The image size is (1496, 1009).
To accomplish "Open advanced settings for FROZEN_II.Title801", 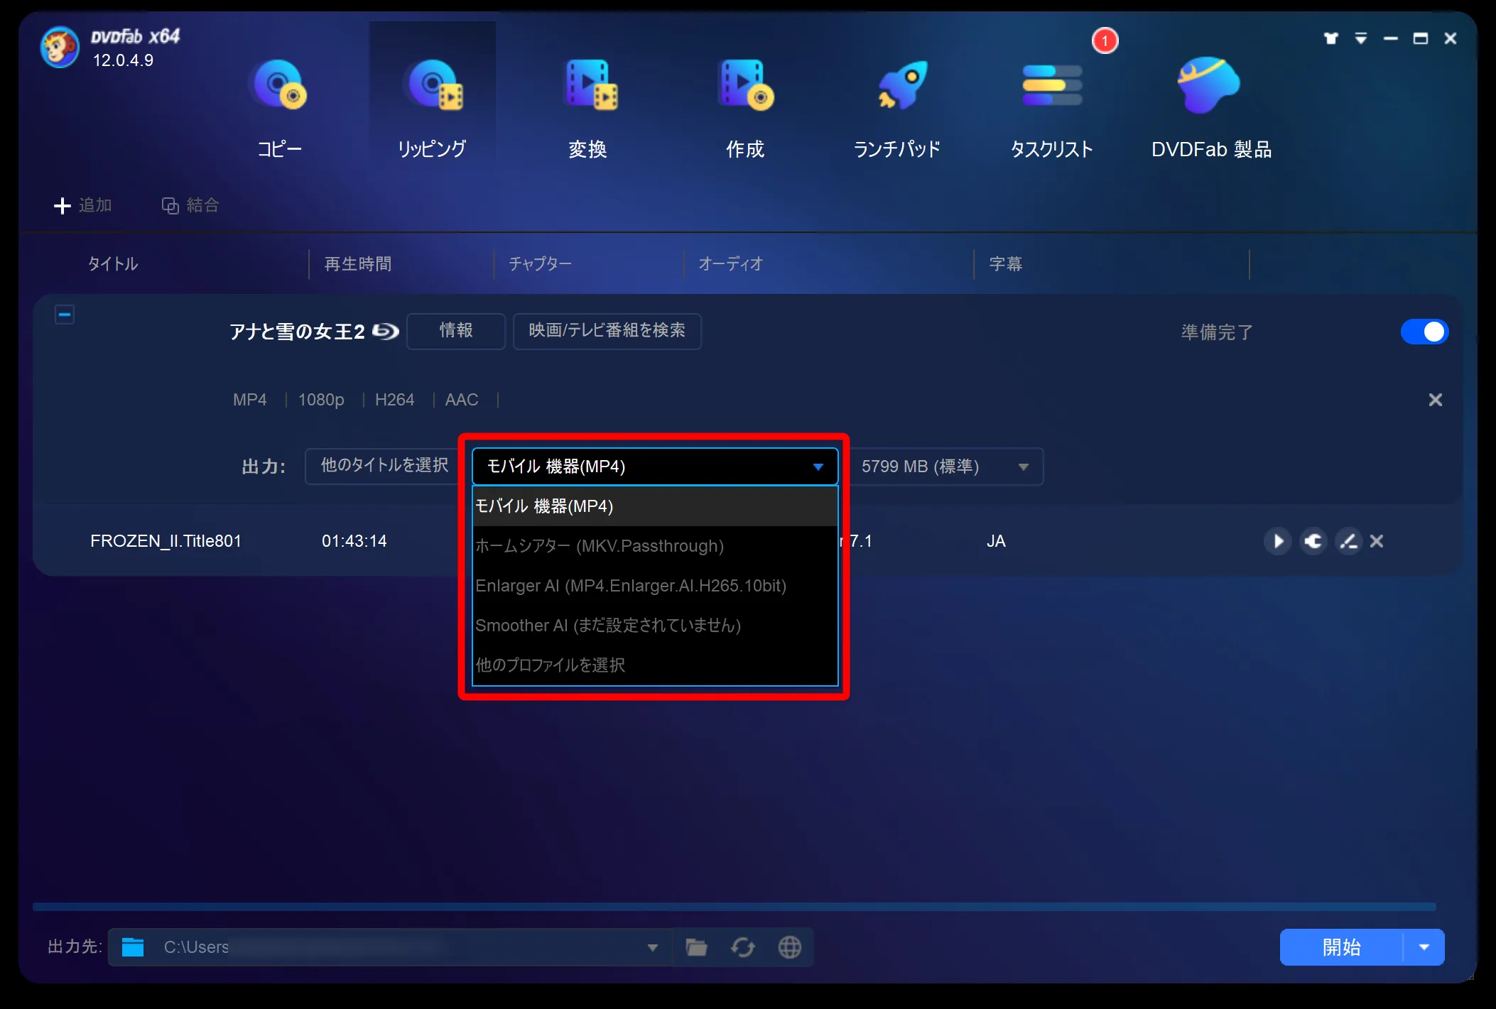I will point(1313,541).
